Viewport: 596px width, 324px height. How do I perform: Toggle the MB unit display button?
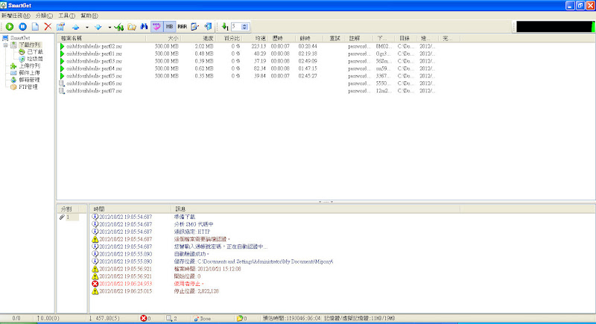[170, 26]
